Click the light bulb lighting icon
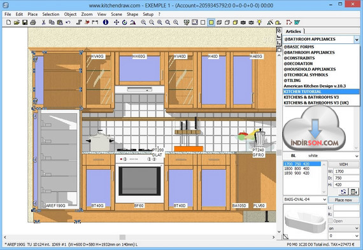363x250 pixels. coord(259,22)
